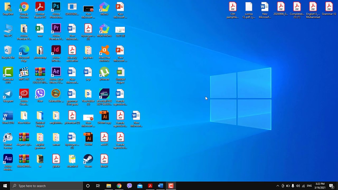Select the naw Excel file
The width and height of the screenshot is (338, 190).
[40, 30]
